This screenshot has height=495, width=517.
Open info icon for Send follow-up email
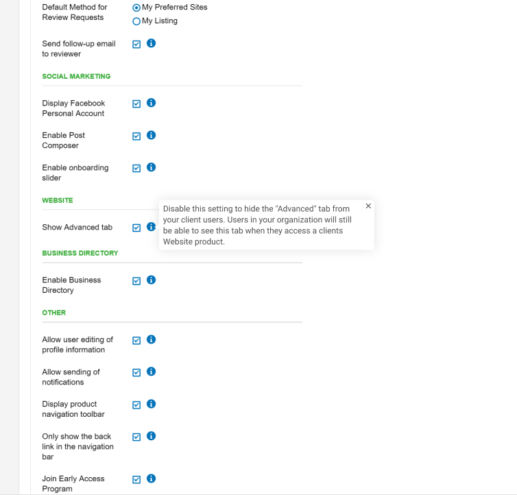[151, 43]
